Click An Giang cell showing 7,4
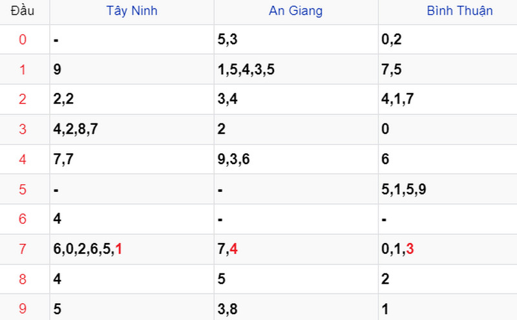This screenshot has width=517, height=320. click(x=296, y=249)
